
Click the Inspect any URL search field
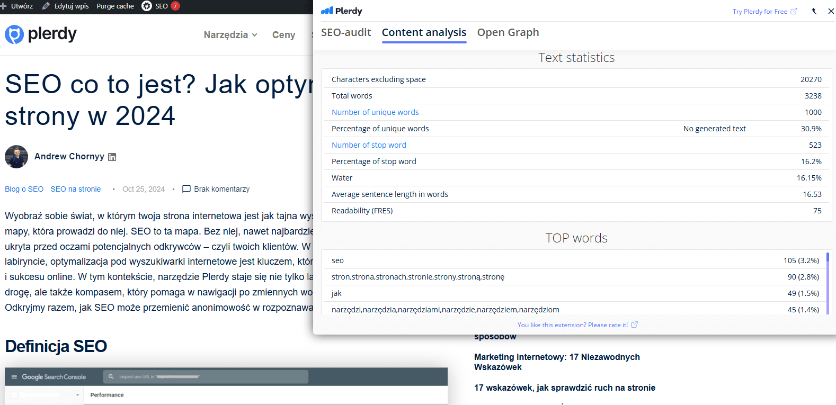tap(206, 377)
